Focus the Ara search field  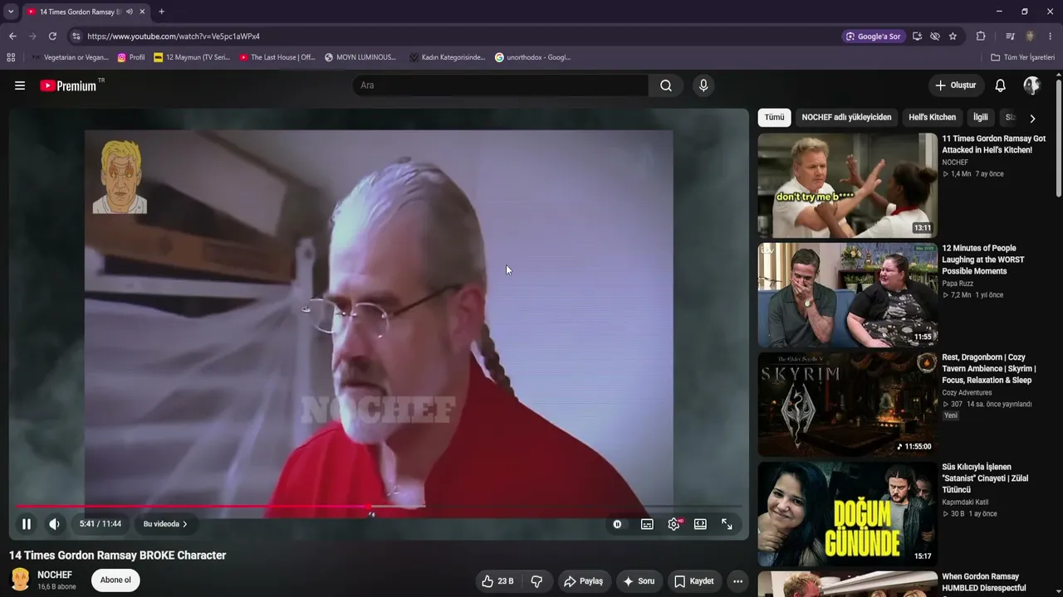click(501, 85)
